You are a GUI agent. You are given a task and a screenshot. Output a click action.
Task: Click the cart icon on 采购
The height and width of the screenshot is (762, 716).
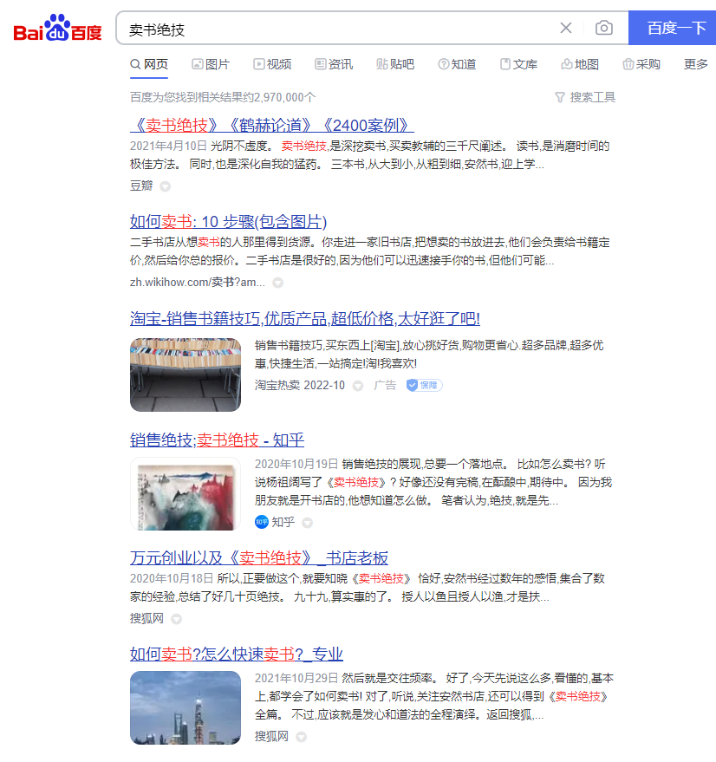(626, 64)
